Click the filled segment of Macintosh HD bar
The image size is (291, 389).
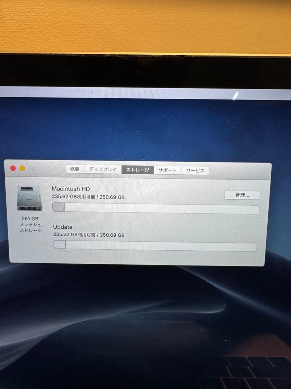tap(57, 209)
